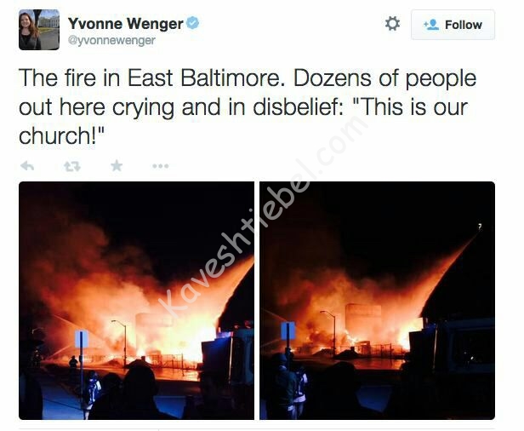Click the tweet text about East Baltimore
Image resolution: width=524 pixels, height=431 pixels.
248,106
